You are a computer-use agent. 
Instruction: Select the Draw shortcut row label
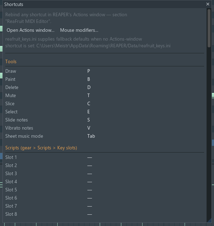point(11,71)
